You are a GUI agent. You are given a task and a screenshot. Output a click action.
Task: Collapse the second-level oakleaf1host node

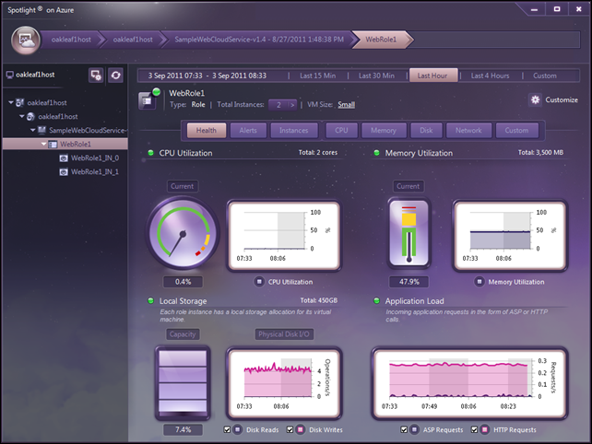22,117
